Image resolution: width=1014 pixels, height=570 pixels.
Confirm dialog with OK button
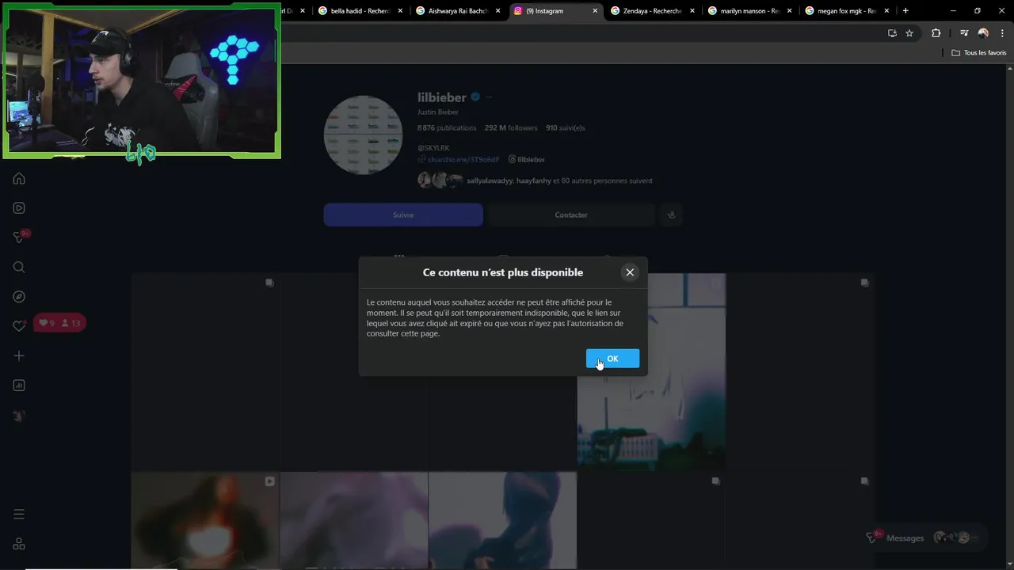click(x=612, y=359)
